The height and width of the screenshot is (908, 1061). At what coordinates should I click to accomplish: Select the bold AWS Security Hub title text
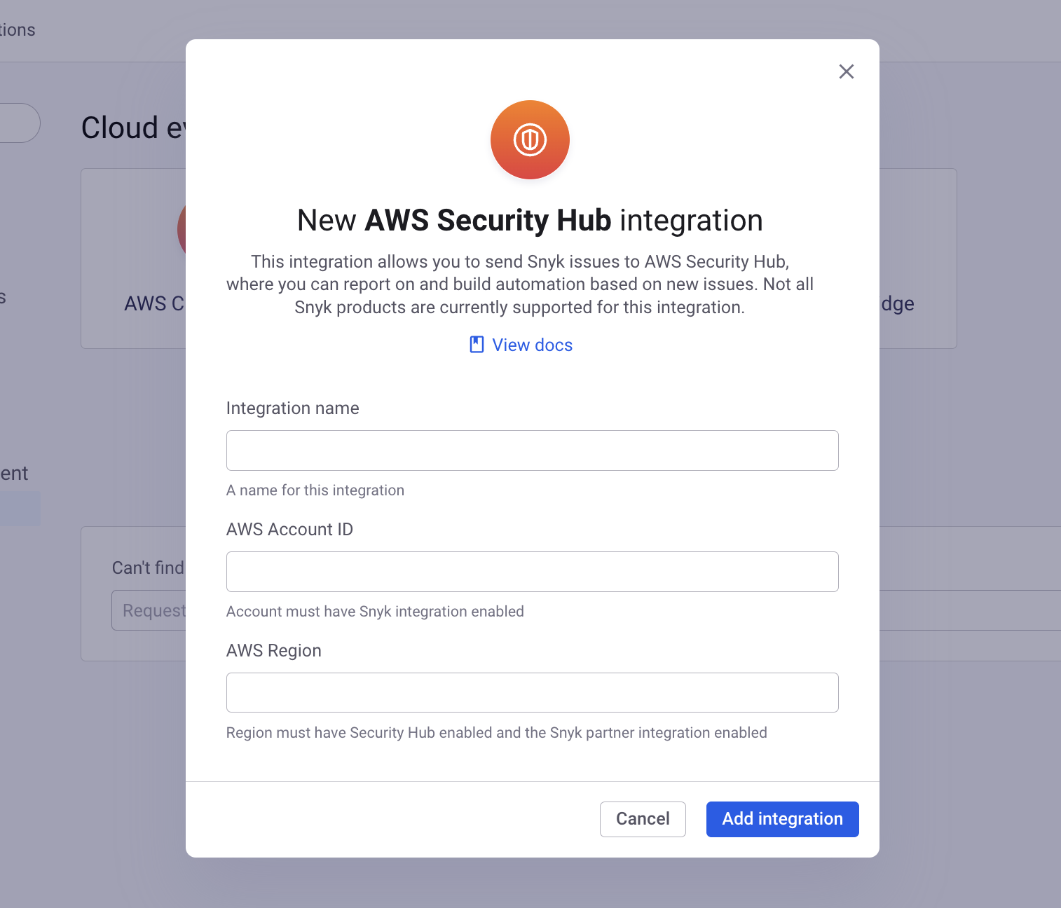click(x=487, y=220)
